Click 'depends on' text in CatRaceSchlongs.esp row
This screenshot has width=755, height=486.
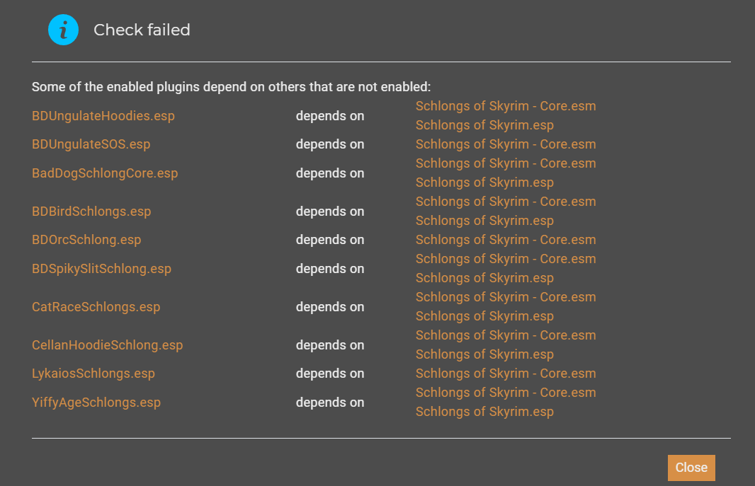click(x=330, y=307)
